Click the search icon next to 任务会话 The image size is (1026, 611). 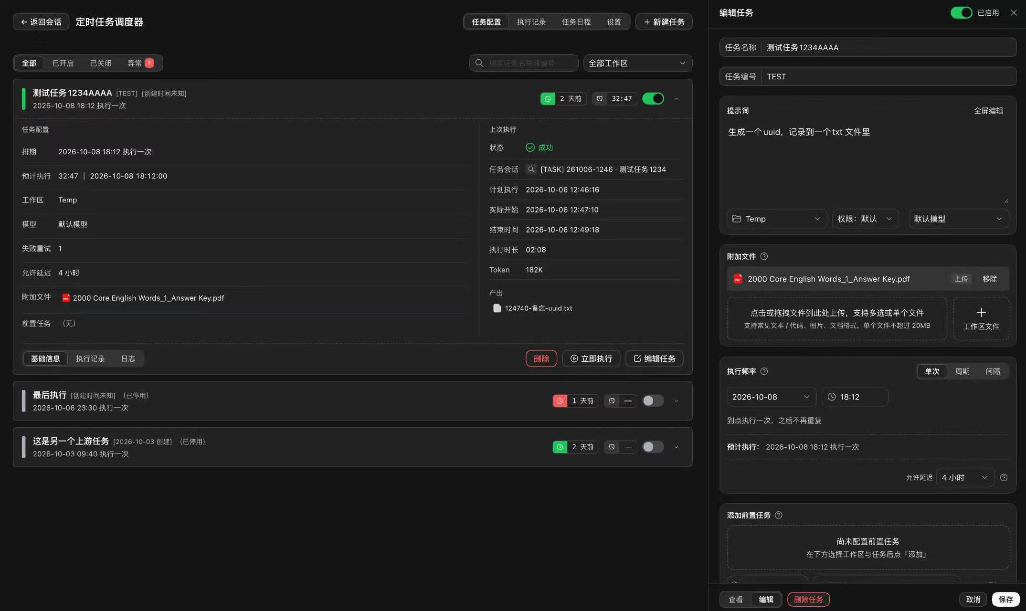(x=531, y=169)
